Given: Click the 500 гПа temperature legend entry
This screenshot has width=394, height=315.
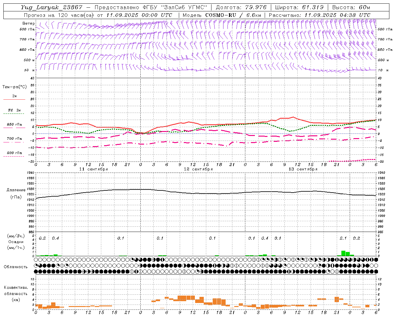Looking at the screenshot, I should click(14, 153).
